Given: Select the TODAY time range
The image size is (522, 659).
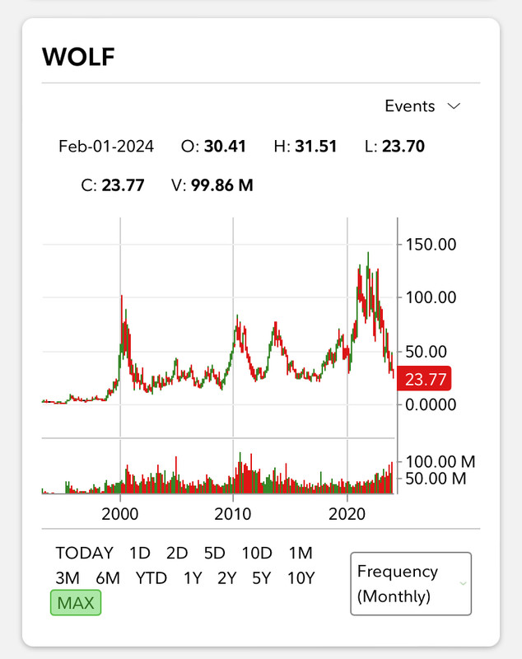Looking at the screenshot, I should point(85,553).
